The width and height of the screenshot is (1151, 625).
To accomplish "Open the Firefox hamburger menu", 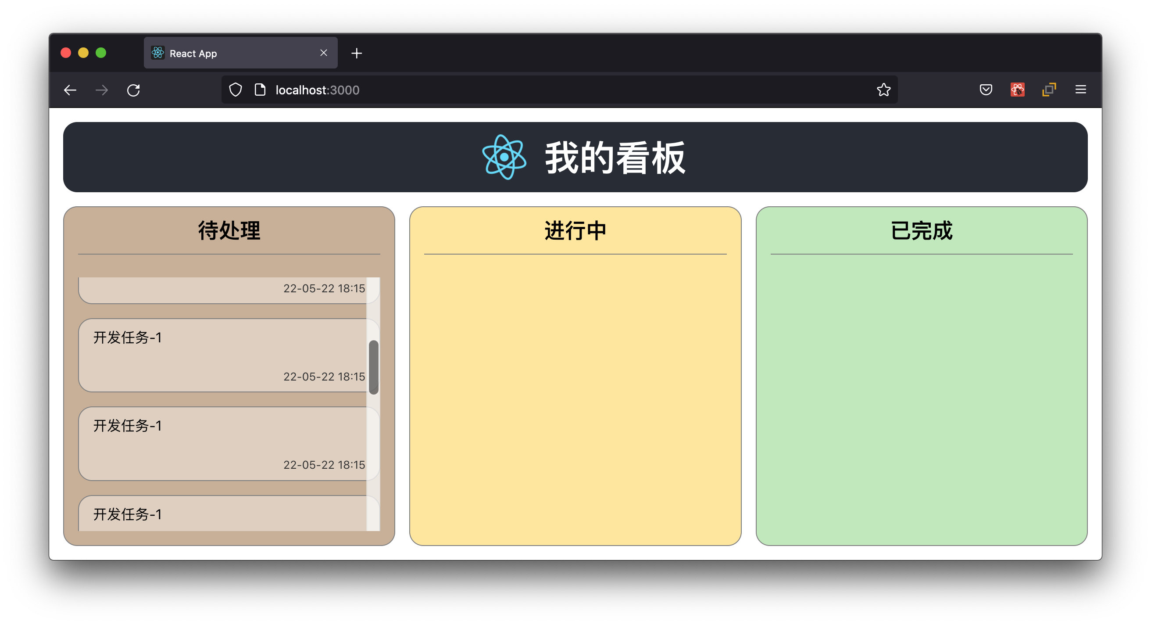I will coord(1080,90).
